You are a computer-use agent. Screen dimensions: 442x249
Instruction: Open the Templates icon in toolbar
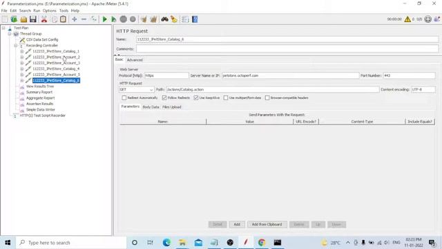pyautogui.click(x=14, y=19)
